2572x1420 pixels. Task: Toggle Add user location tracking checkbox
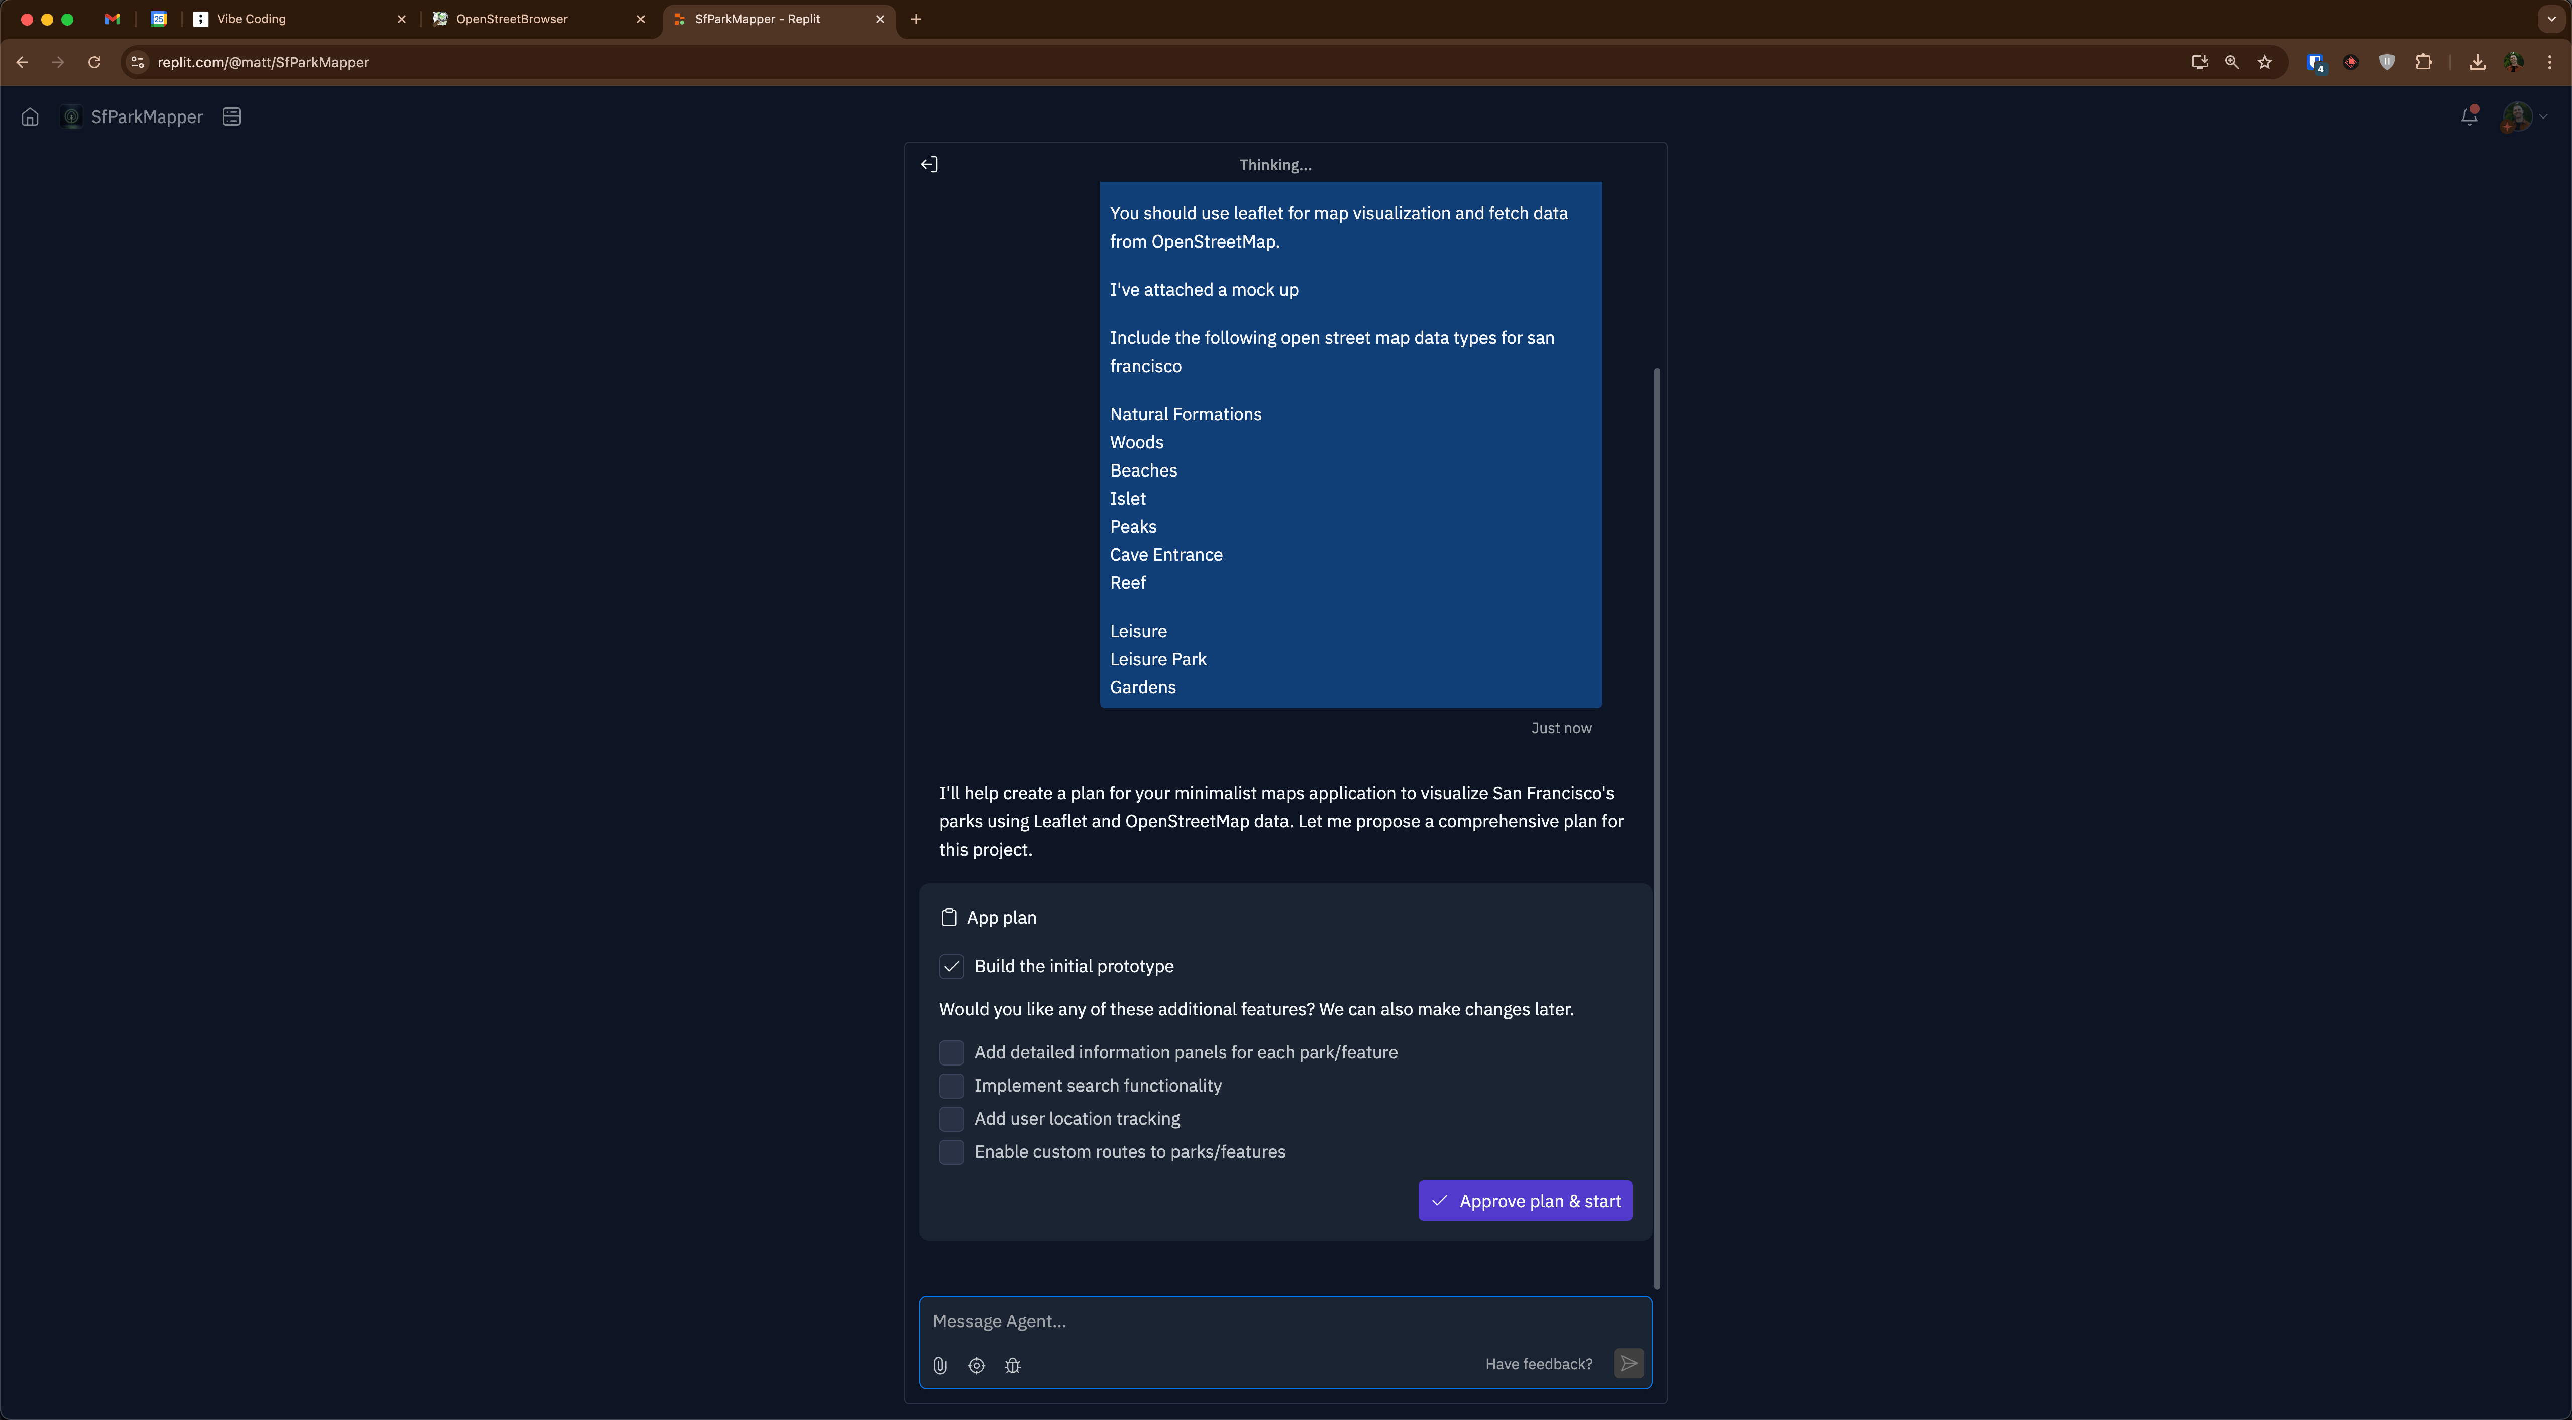coord(951,1119)
